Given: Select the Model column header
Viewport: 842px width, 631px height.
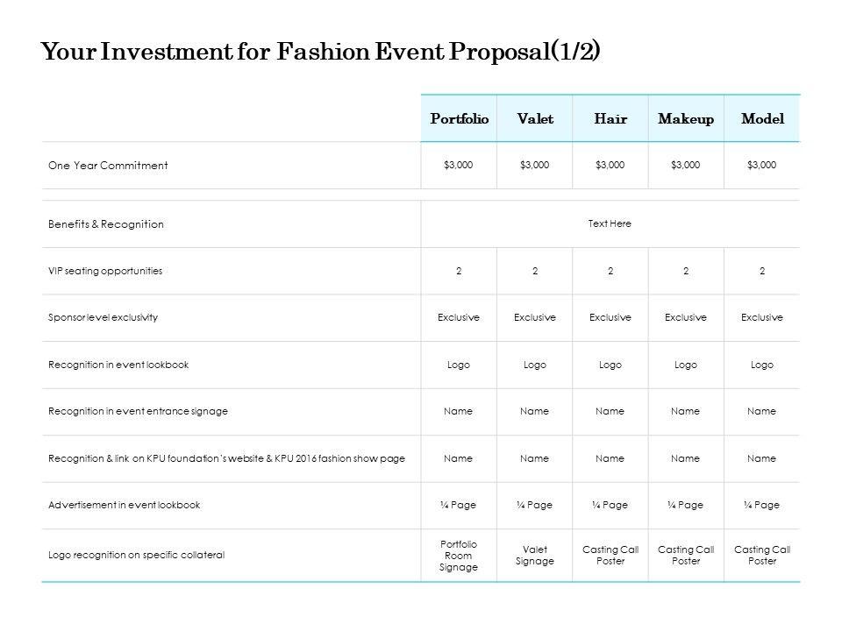Looking at the screenshot, I should (x=762, y=118).
